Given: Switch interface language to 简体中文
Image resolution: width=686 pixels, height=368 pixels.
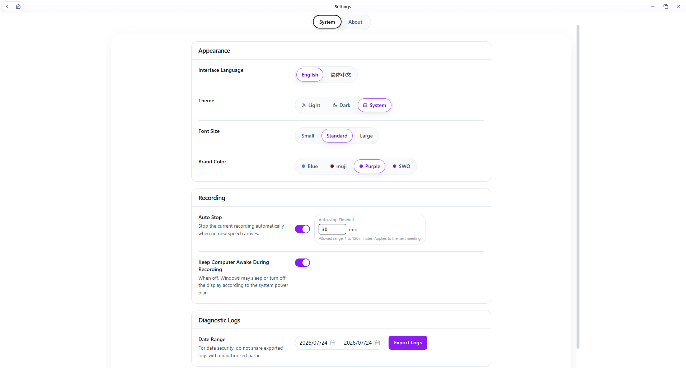Looking at the screenshot, I should 341,75.
